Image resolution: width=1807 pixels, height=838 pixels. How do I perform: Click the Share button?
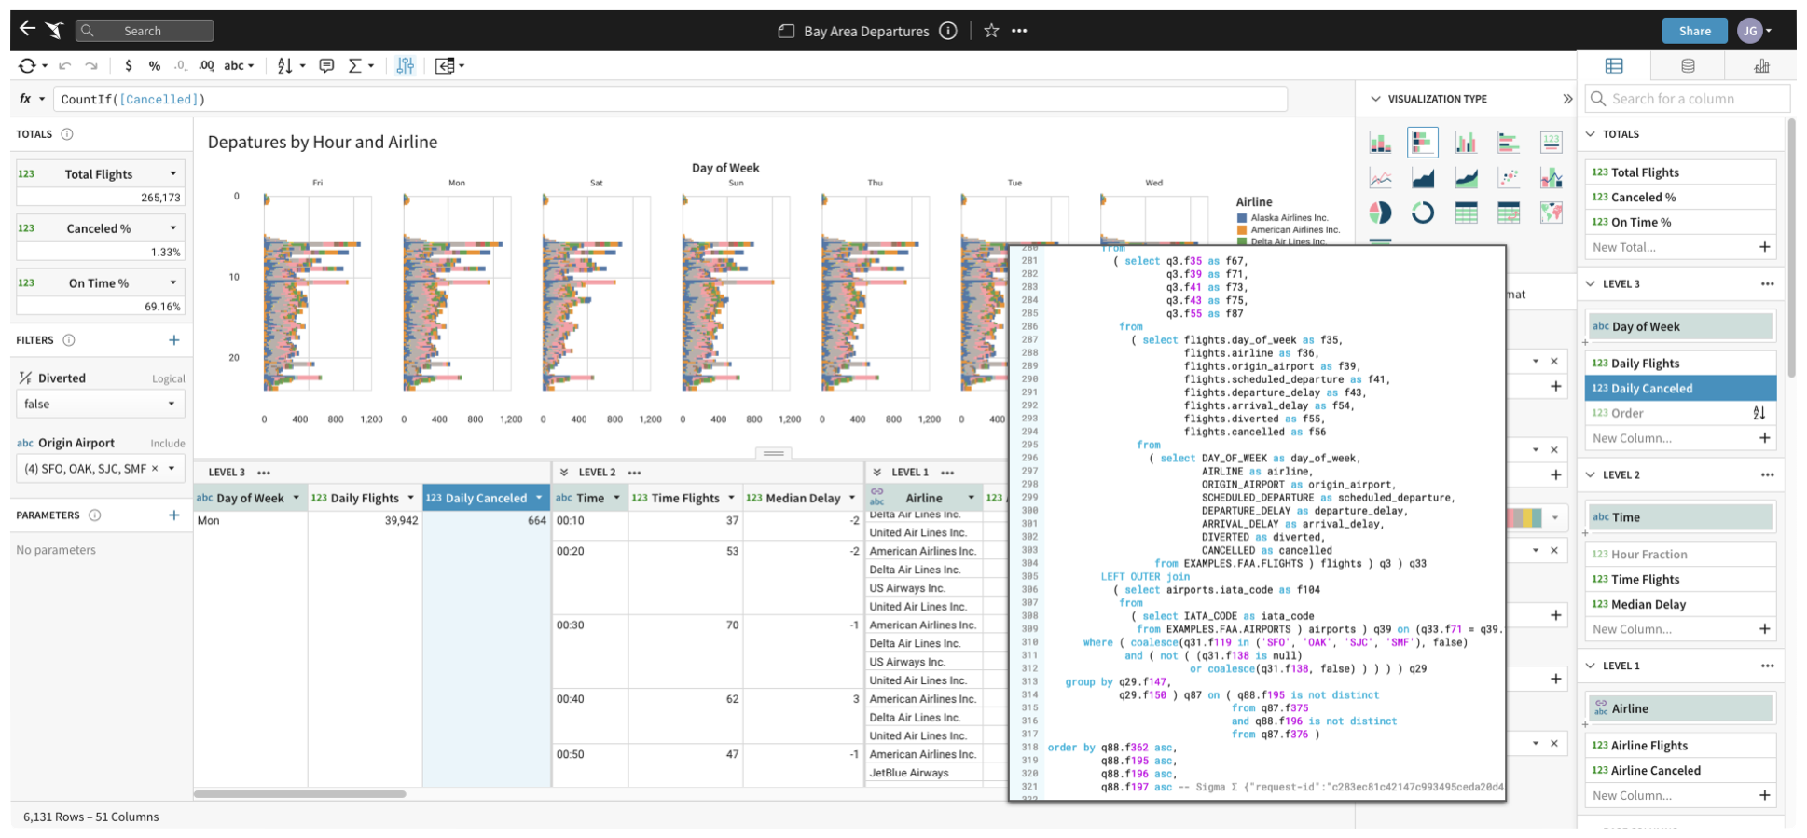pos(1694,31)
